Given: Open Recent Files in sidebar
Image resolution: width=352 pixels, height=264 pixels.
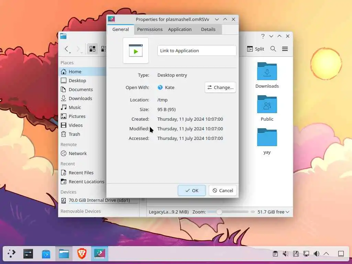Looking at the screenshot, I should point(82,173).
